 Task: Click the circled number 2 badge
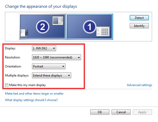click(42, 26)
